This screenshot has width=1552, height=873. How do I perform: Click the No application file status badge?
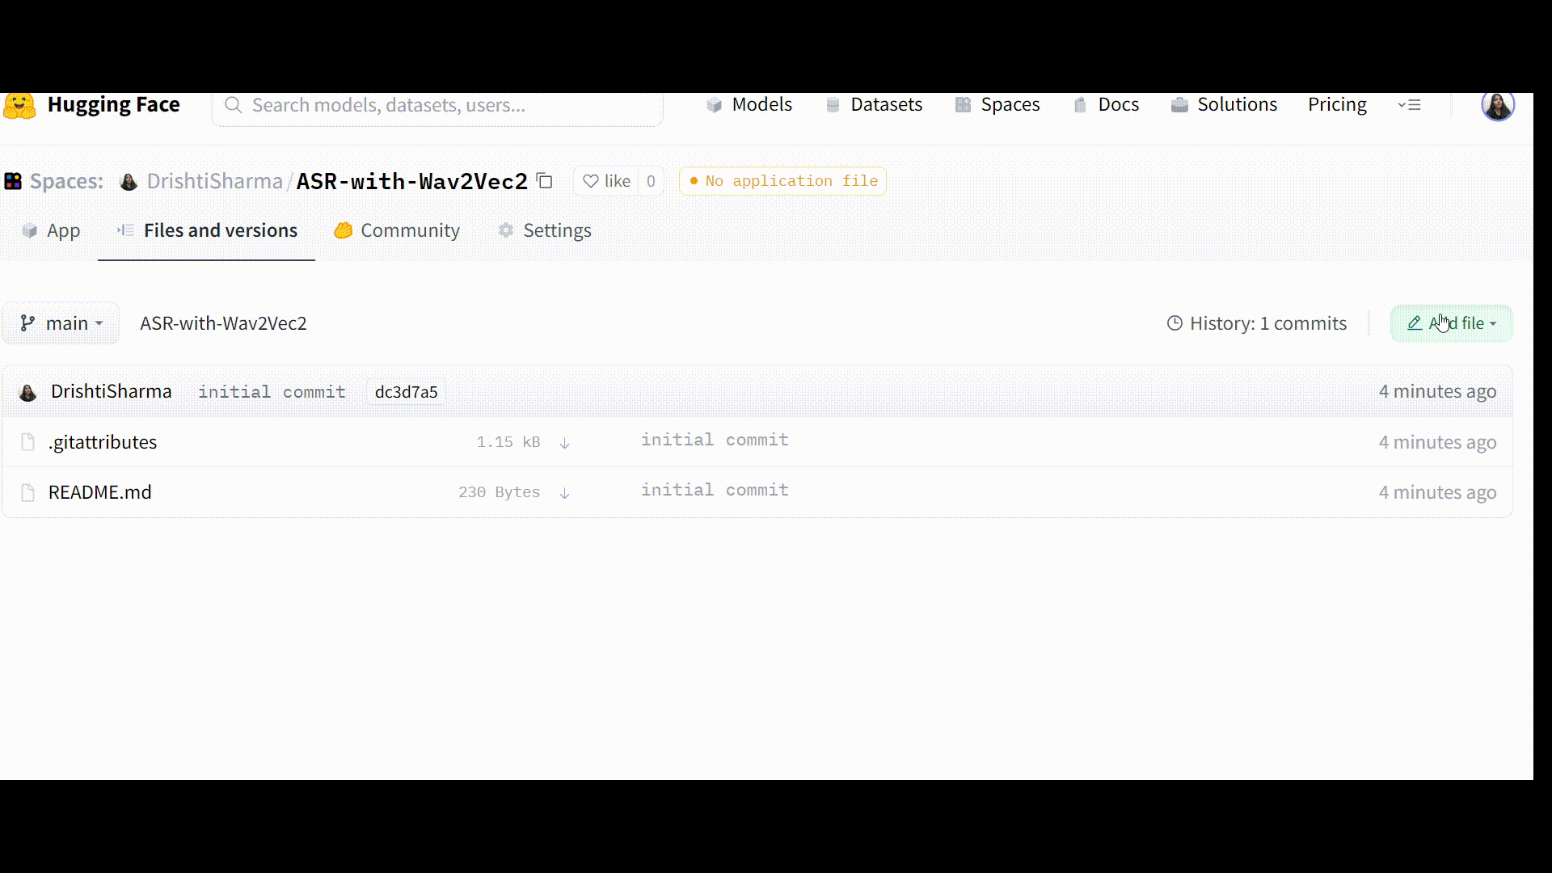click(x=782, y=181)
